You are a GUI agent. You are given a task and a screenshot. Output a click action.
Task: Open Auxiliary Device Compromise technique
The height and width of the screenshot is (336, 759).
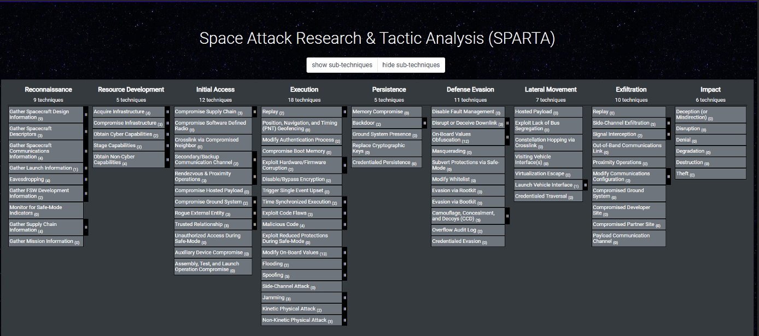213,253
